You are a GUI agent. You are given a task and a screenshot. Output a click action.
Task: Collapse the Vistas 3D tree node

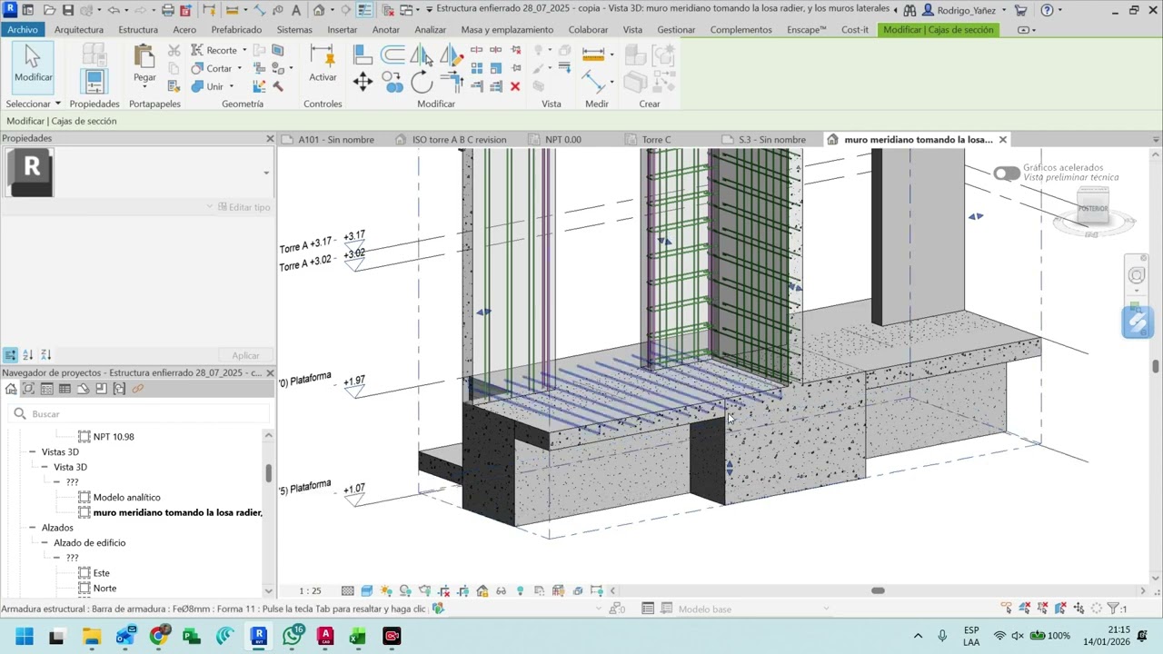32,451
